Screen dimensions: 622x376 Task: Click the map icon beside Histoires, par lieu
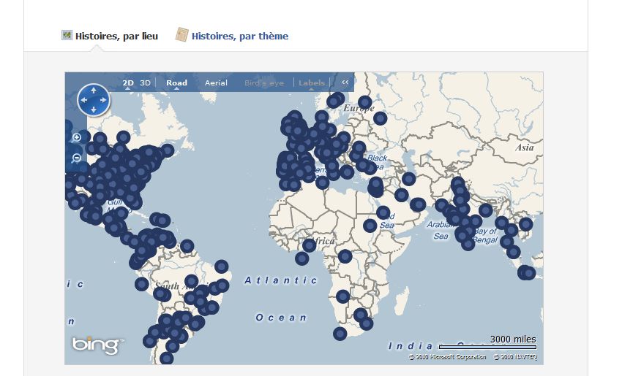(x=67, y=35)
